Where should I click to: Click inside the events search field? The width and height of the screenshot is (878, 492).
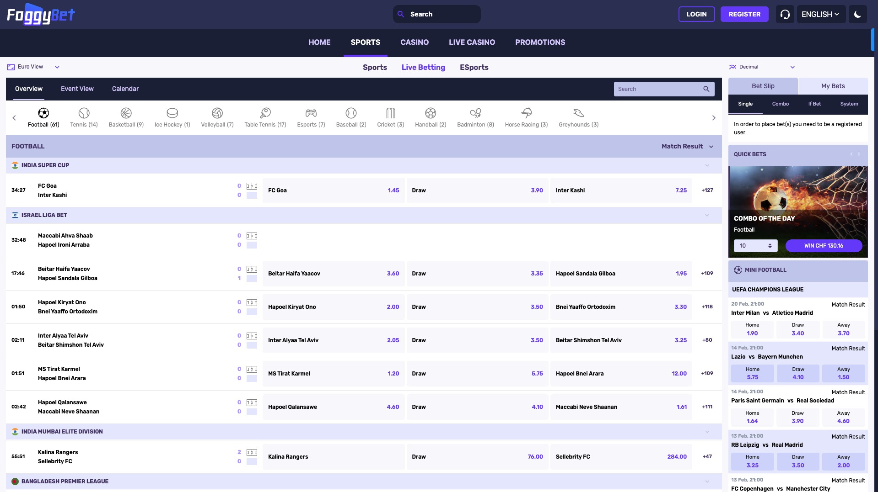pyautogui.click(x=659, y=89)
